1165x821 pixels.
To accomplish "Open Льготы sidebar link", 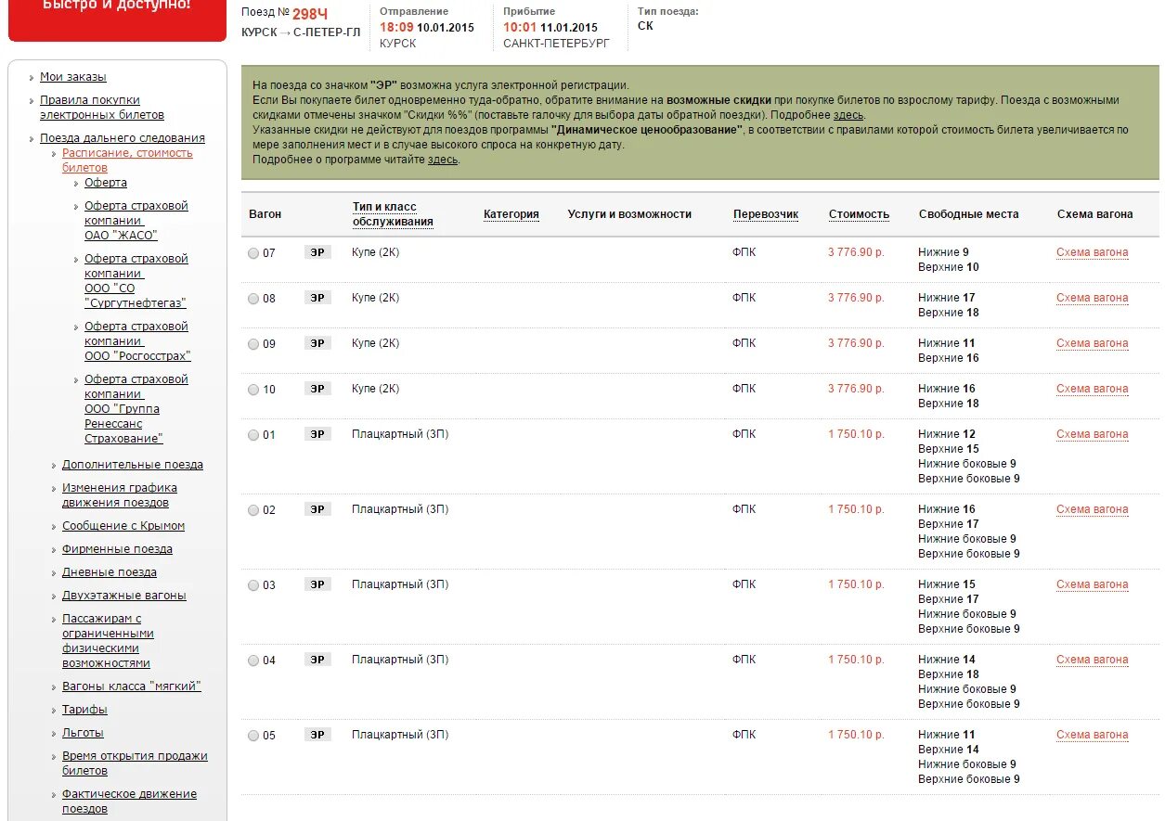I will click(x=83, y=733).
